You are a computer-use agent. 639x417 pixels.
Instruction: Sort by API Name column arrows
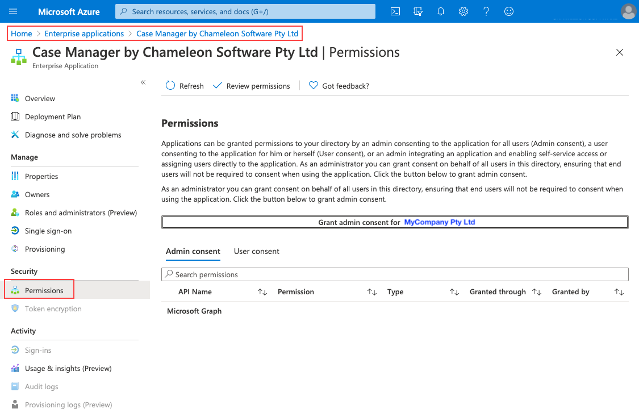pos(262,292)
